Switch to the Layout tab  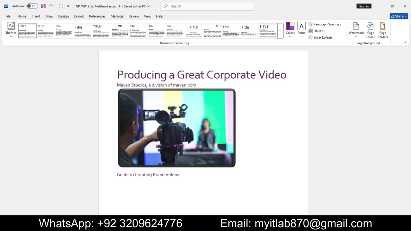click(79, 16)
